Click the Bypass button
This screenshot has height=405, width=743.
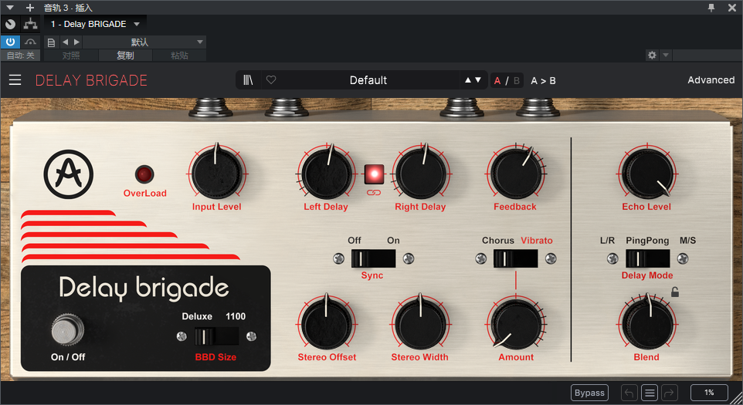[x=589, y=393]
